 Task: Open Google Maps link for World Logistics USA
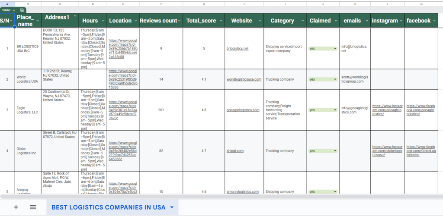(x=123, y=79)
